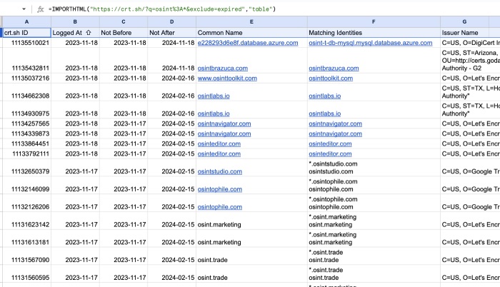Click the e228293d6e8f.database.azure.com link
This screenshot has height=287, width=500.
[246, 44]
